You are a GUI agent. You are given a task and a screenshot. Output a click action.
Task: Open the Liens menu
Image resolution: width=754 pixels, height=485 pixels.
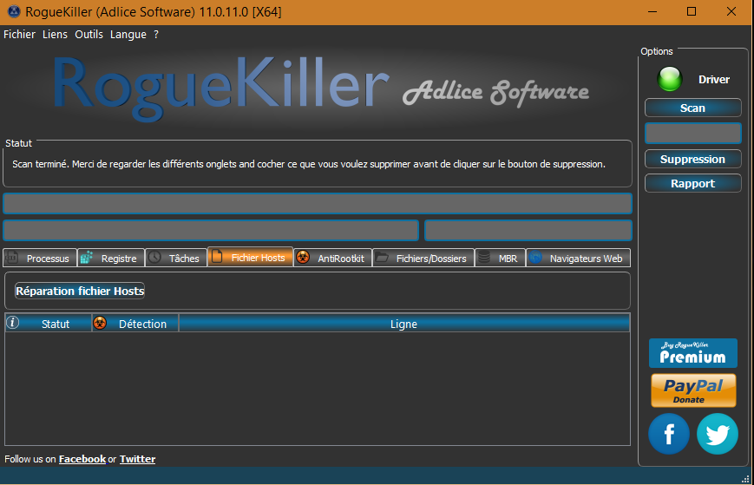[55, 35]
